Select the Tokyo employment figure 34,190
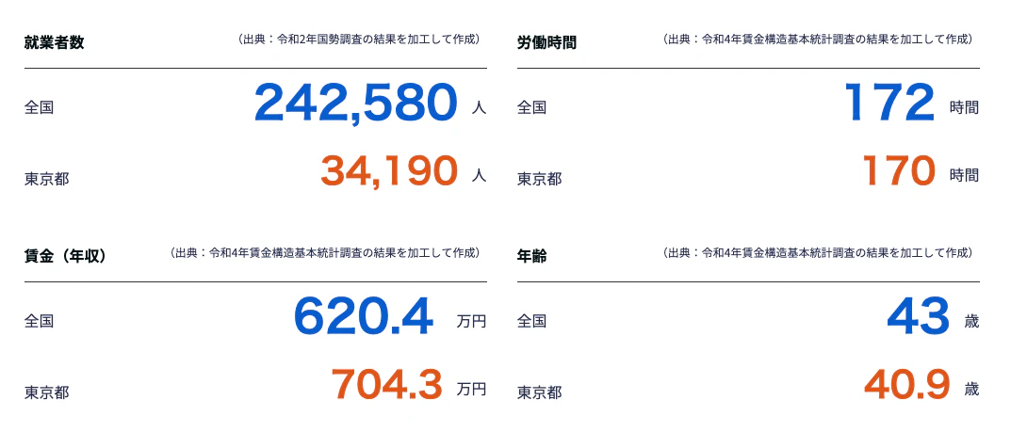 [x=389, y=171]
